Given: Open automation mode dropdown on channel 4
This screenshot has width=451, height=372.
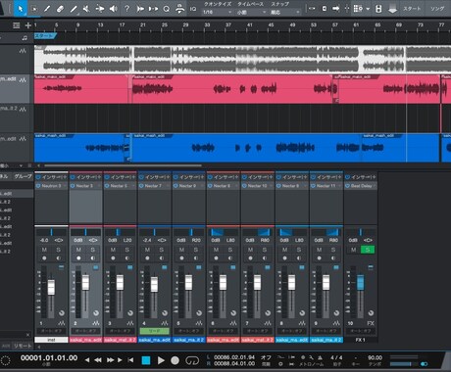Looking at the screenshot, I should [155, 331].
